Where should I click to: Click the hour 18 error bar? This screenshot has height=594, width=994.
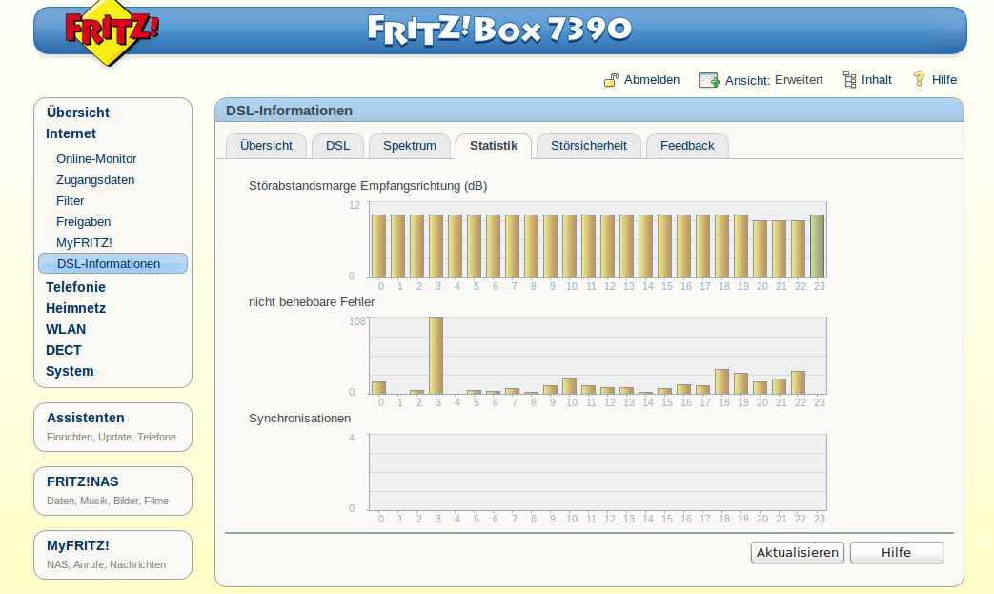pyautogui.click(x=722, y=381)
